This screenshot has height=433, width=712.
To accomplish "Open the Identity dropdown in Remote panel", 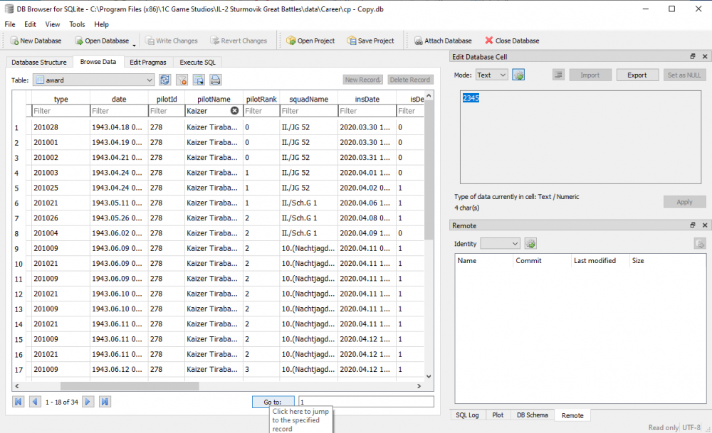I will tap(500, 243).
